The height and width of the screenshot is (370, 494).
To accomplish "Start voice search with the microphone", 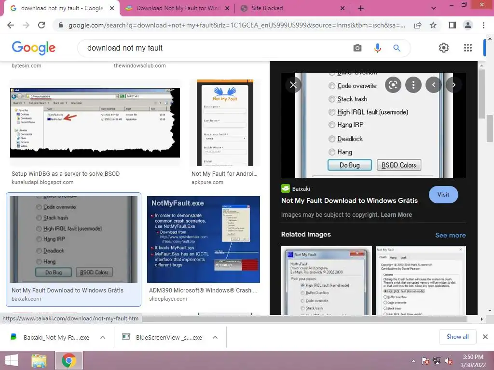I will pos(377,48).
